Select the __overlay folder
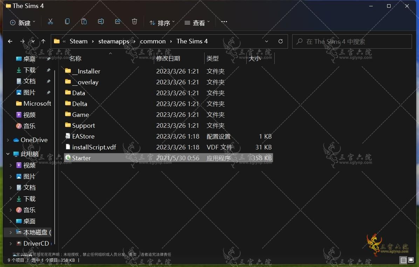This screenshot has width=419, height=267. 169,82
